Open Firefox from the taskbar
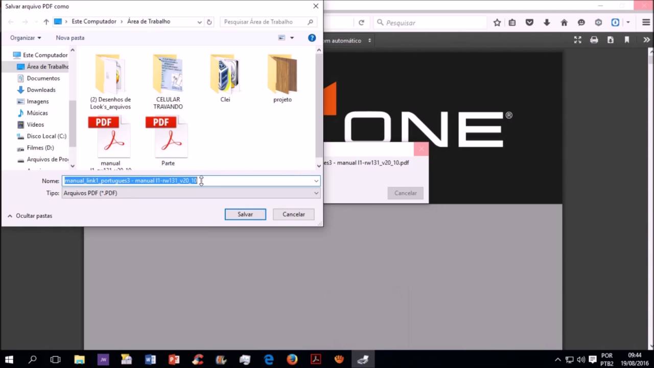Viewport: 654px width, 368px height. click(292, 359)
